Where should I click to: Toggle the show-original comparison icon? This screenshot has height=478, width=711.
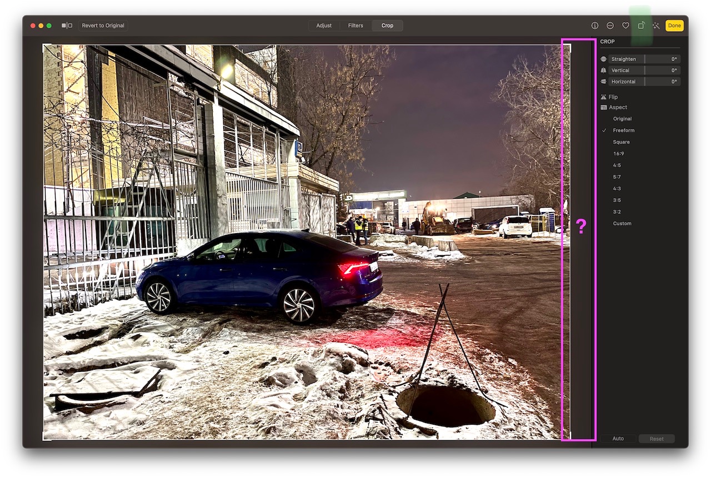click(x=67, y=26)
